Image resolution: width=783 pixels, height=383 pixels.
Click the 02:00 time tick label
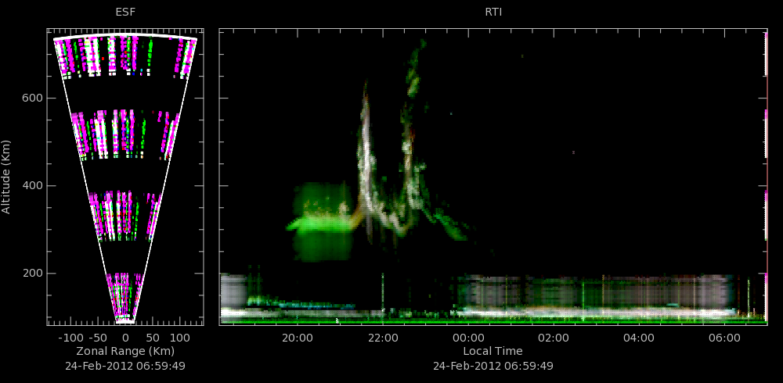(x=554, y=338)
